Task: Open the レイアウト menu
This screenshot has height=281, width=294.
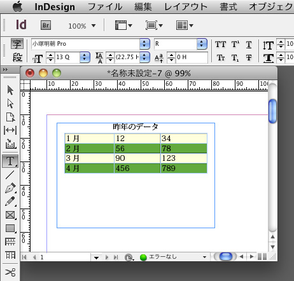Action: (x=186, y=7)
